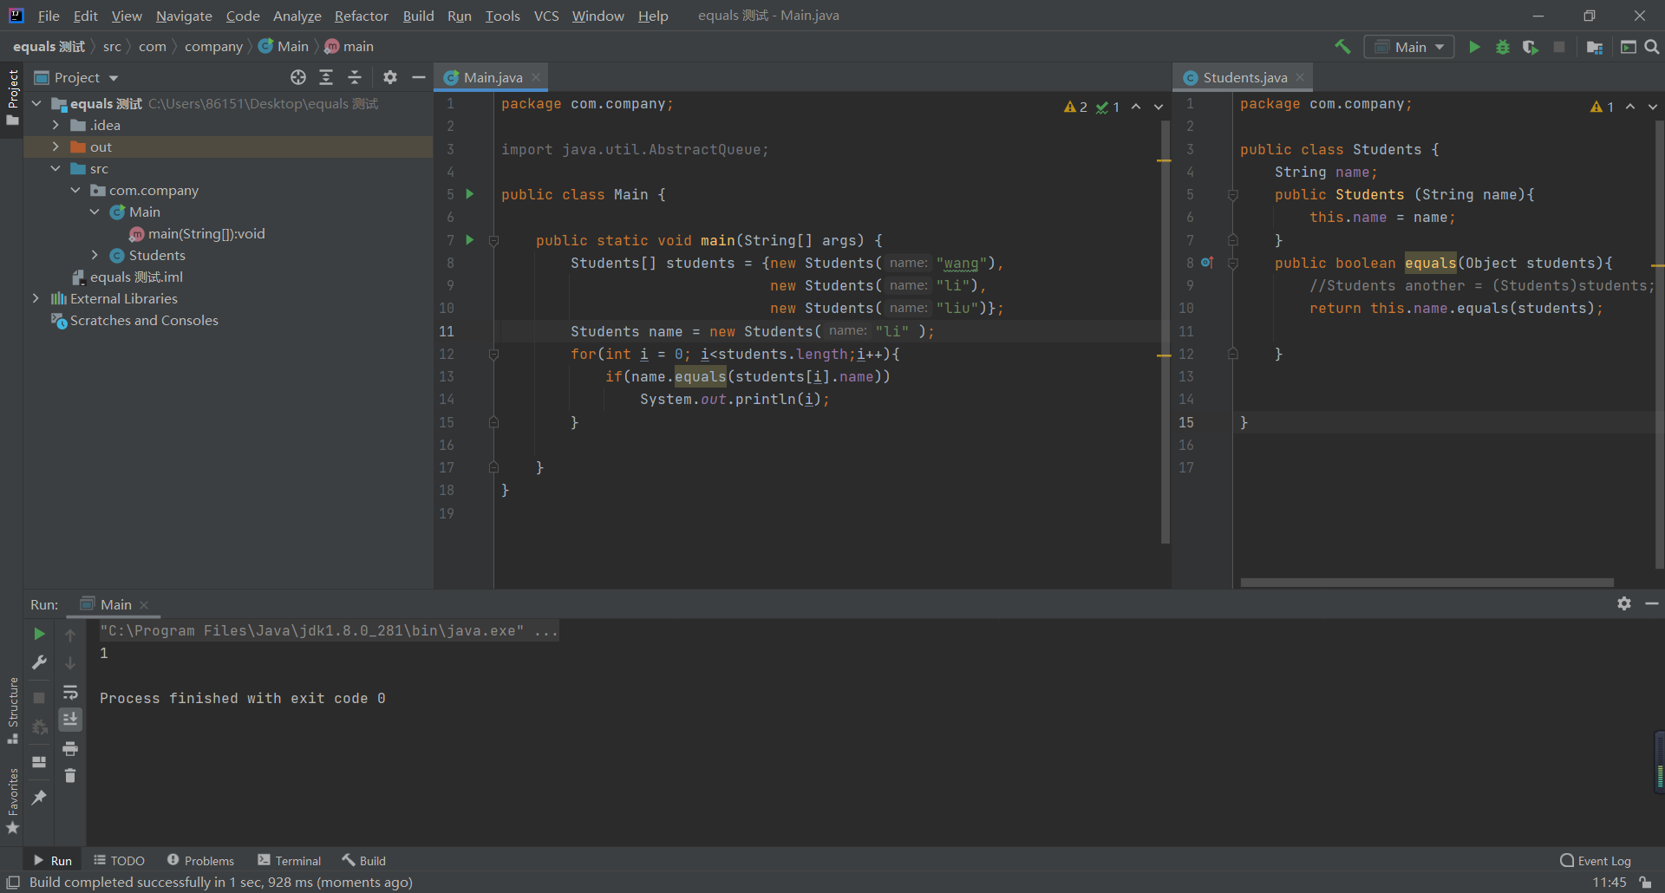The width and height of the screenshot is (1665, 893).
Task: Fold main method at line 7 fold marker
Action: [x=493, y=240]
